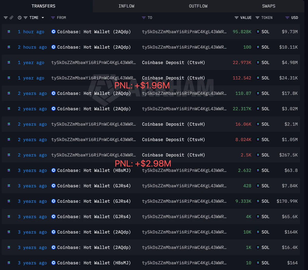Open Coinbase Deposit (CtsvH) in 22.973K row
This screenshot has height=270, width=308.
pos(174,62)
